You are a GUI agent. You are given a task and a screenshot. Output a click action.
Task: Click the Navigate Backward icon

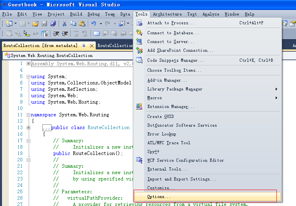coord(122,24)
